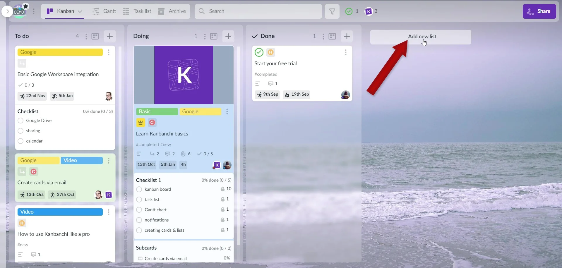Open the Archive tab
Viewport: 562px width, 268px height.
[172, 11]
